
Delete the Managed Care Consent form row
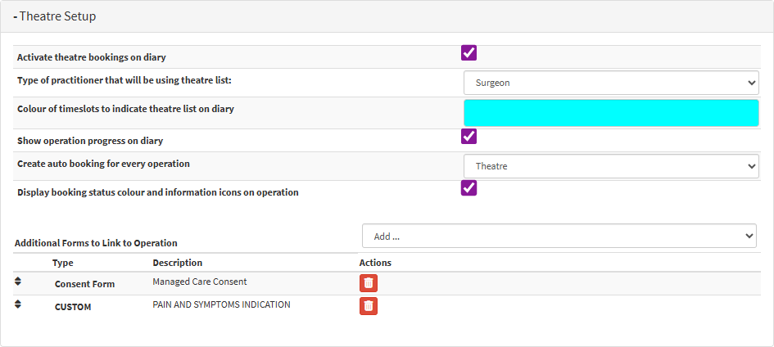click(x=369, y=283)
